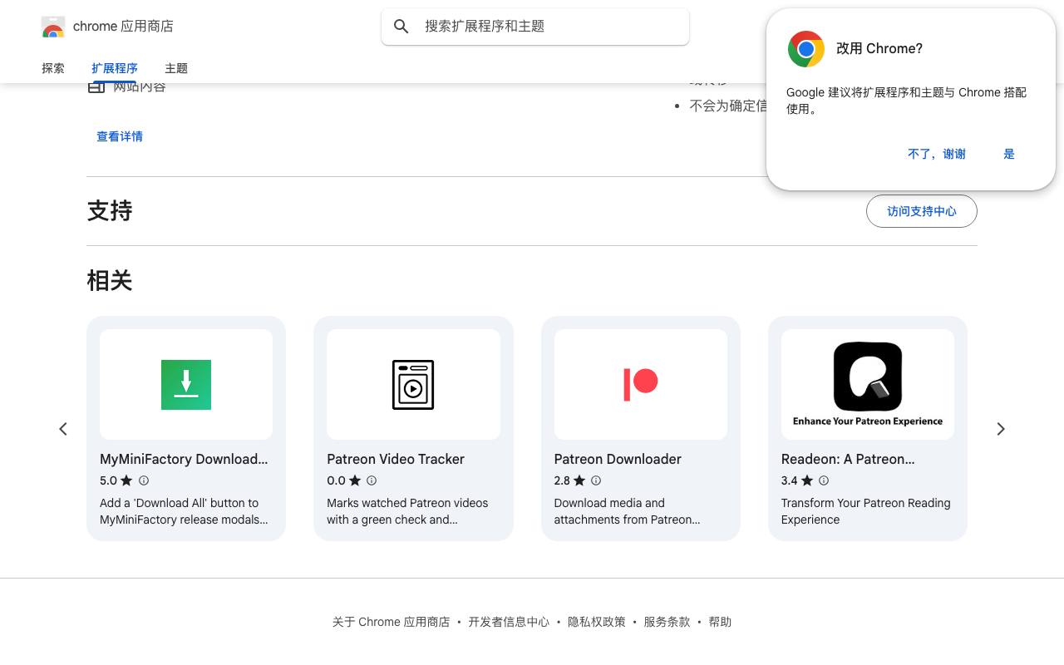Viewport: 1064px width, 665px height.
Task: Click the 相关 section heading
Action: (110, 281)
